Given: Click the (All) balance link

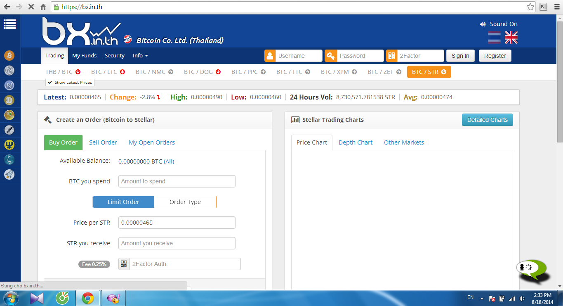Looking at the screenshot, I should [x=169, y=161].
